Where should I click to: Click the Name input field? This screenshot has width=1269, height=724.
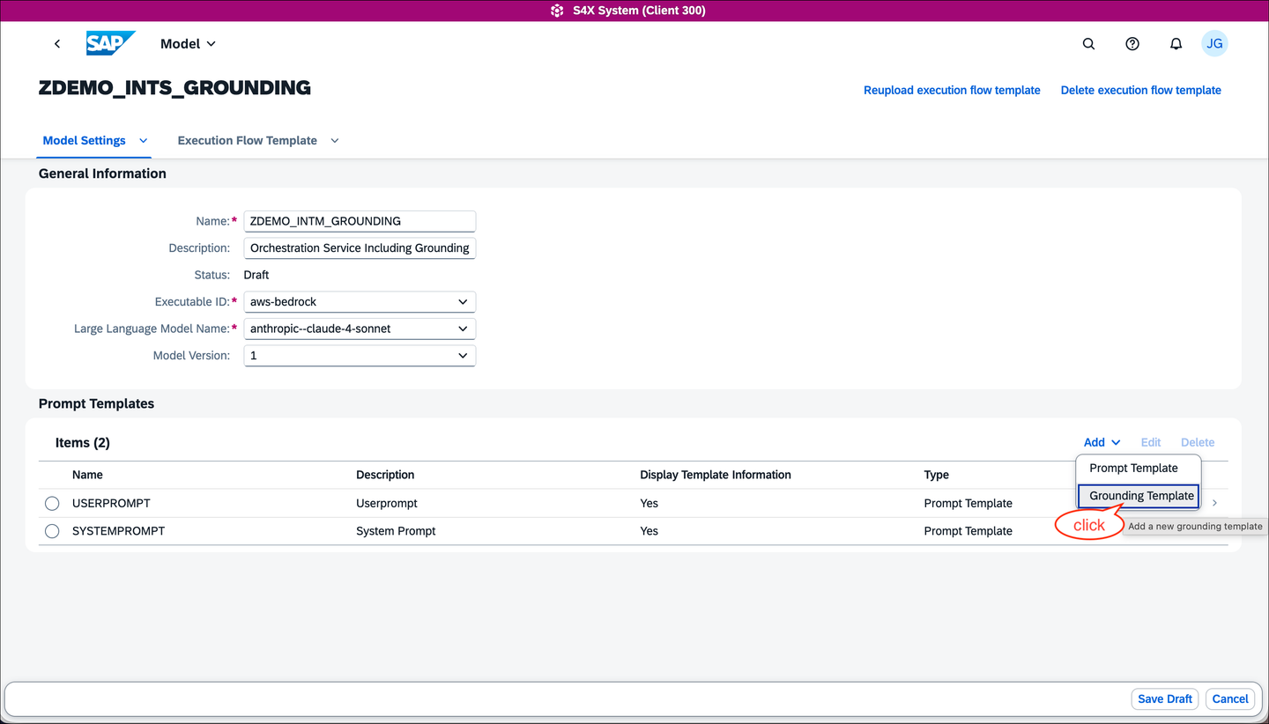click(360, 221)
